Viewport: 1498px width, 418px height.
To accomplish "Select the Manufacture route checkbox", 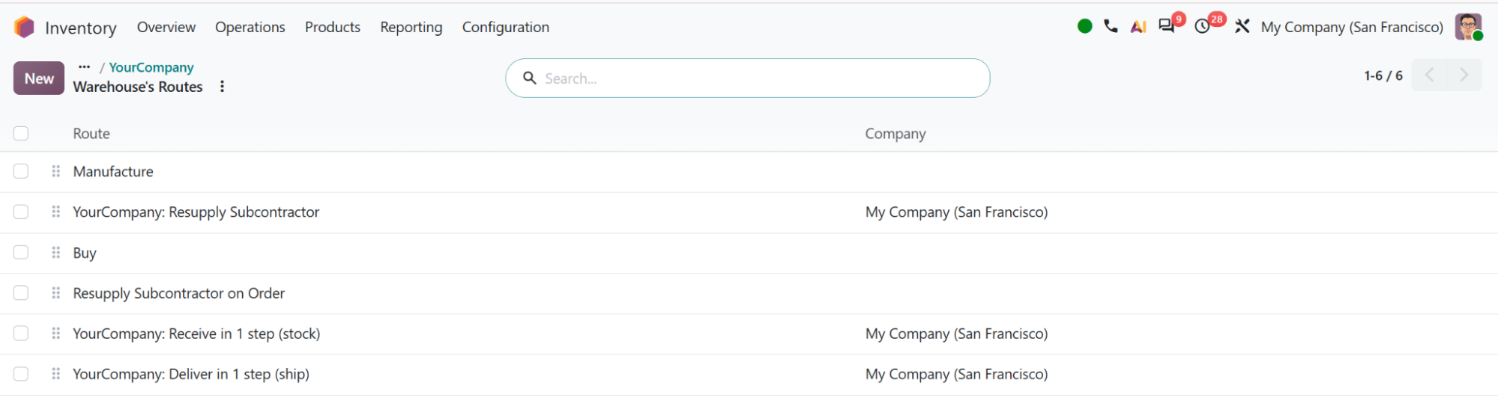I will pyautogui.click(x=21, y=171).
